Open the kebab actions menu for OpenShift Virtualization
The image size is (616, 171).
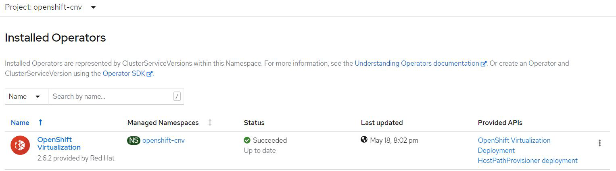point(599,143)
